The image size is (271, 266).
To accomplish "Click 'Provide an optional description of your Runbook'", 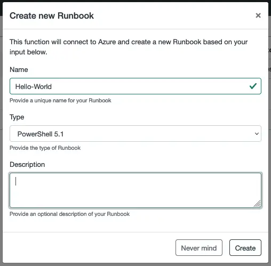I will click(x=70, y=214).
